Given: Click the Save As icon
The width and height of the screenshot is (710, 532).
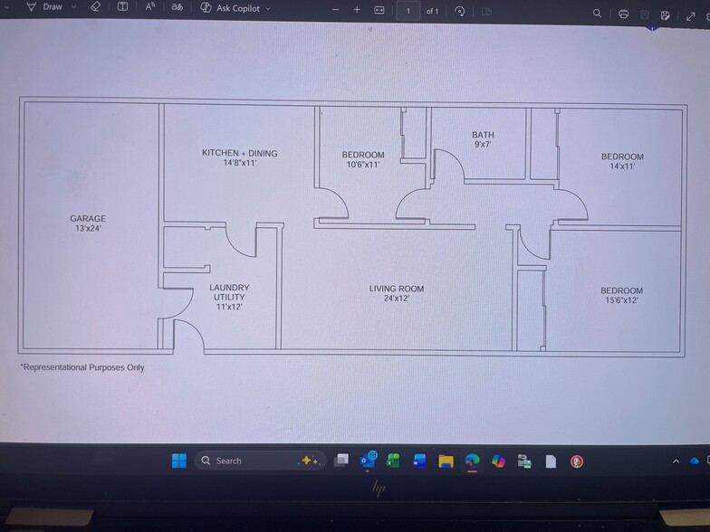Looking at the screenshot, I should tap(666, 15).
